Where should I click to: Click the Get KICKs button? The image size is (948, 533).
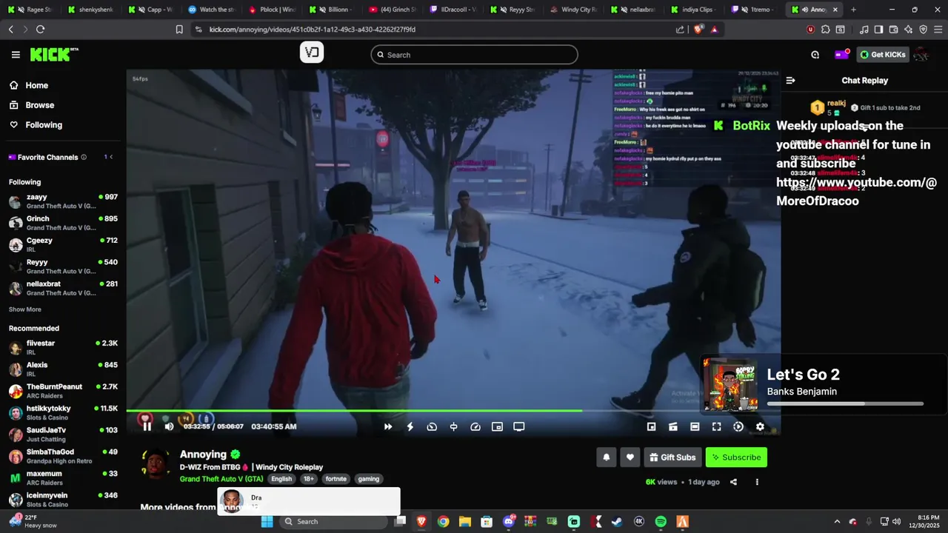[882, 55]
